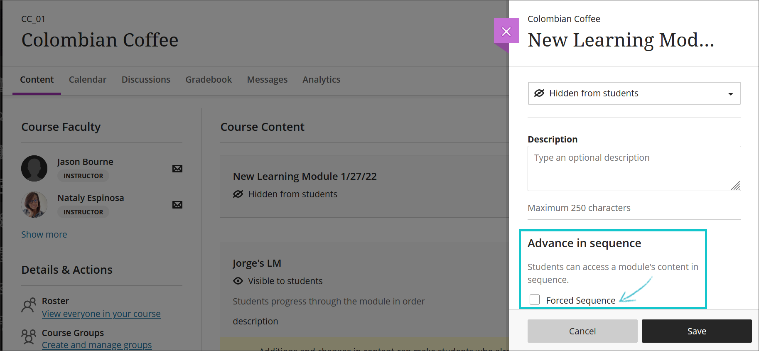
Task: Close the New Learning Module panel
Action: point(506,31)
